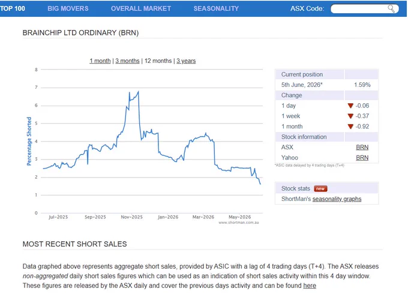Viewport: 408px width, 297px height.
Task: Click the 1 week red down arrow
Action: (x=350, y=116)
